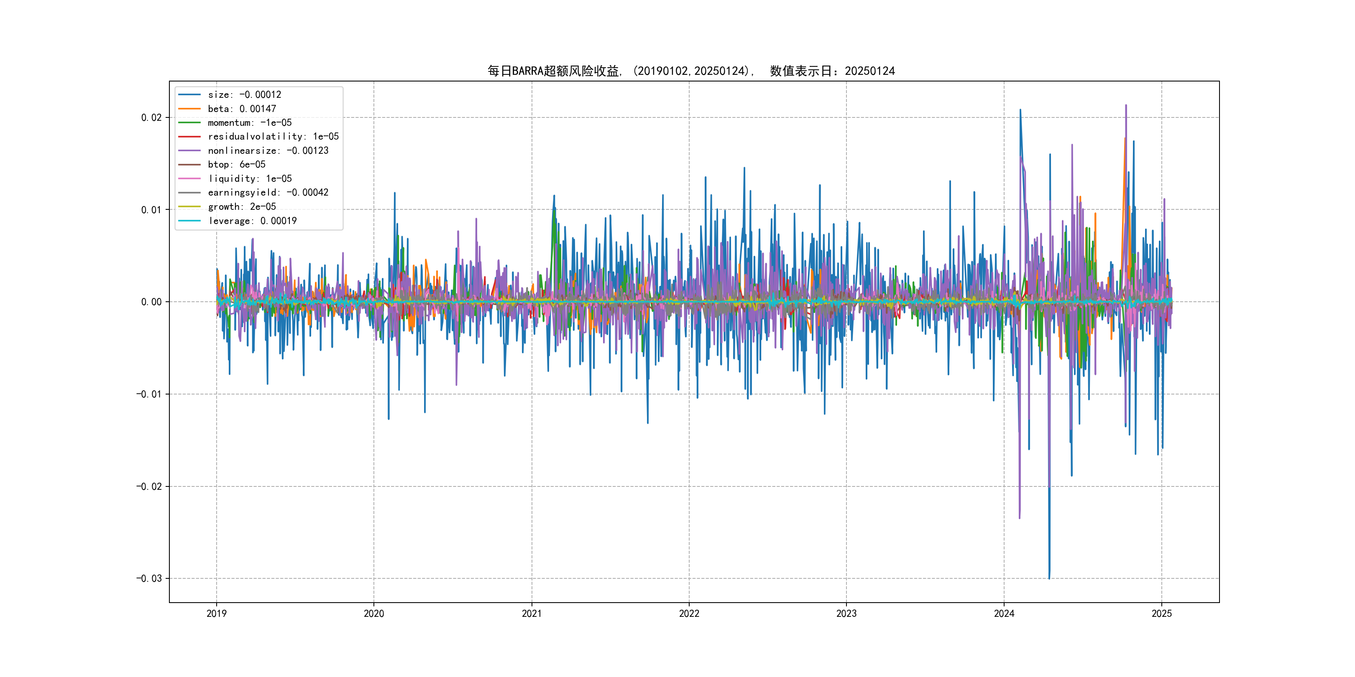Click the liquidity legend entry

click(x=249, y=179)
